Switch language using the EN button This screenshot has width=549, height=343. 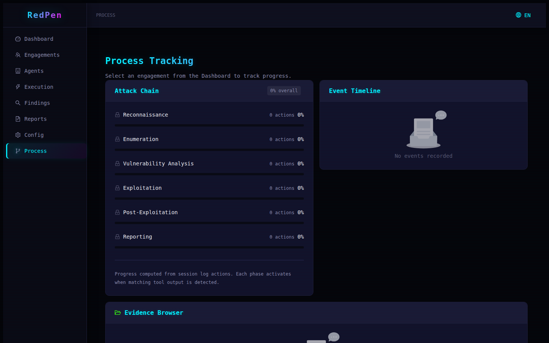(523, 15)
